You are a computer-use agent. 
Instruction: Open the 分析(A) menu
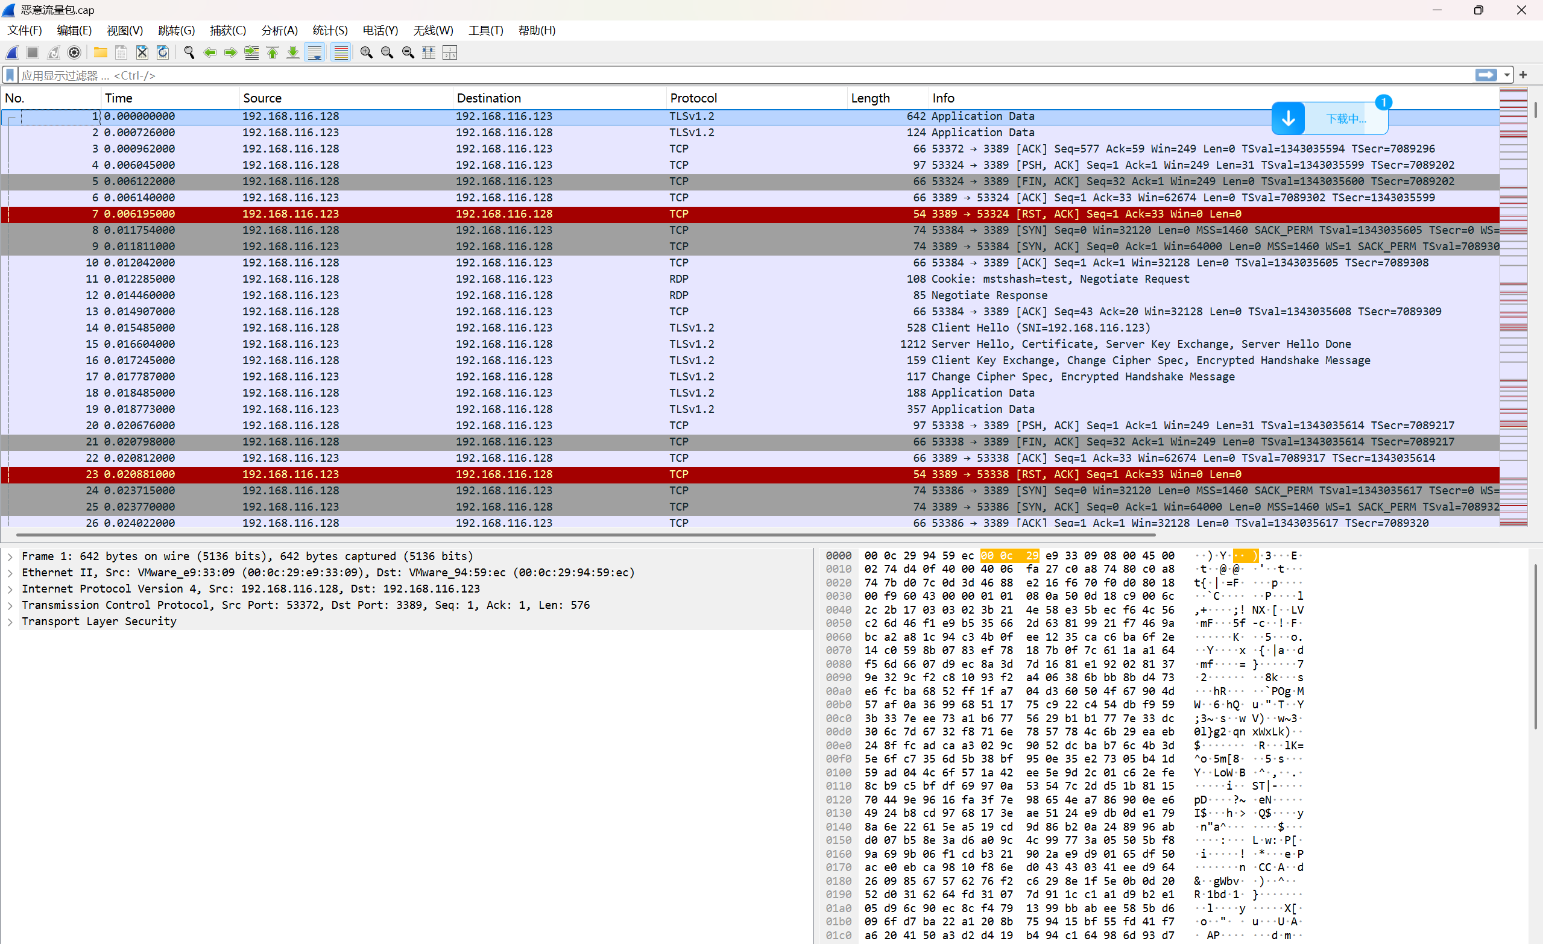point(279,30)
